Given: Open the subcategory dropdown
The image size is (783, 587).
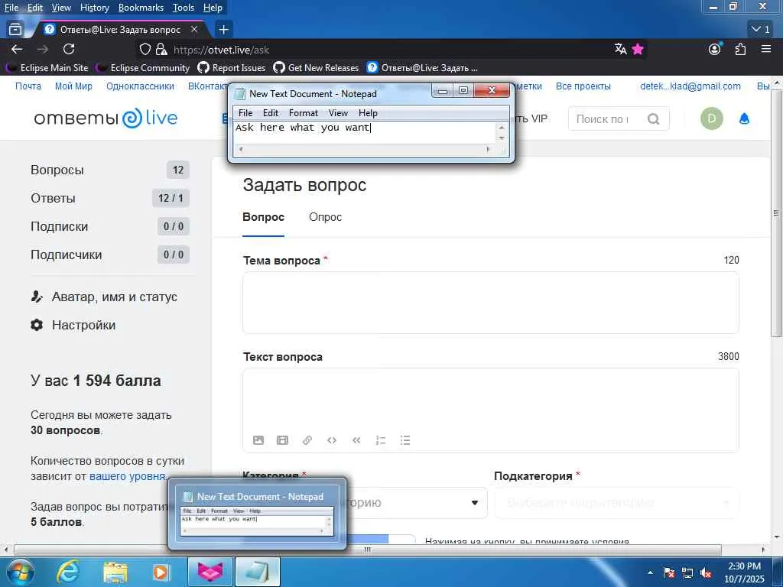Looking at the screenshot, I should pos(617,503).
